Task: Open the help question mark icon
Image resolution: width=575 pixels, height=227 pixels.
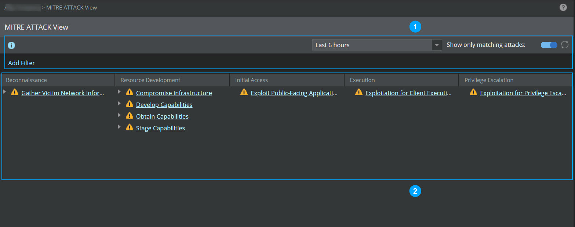Action: tap(563, 7)
